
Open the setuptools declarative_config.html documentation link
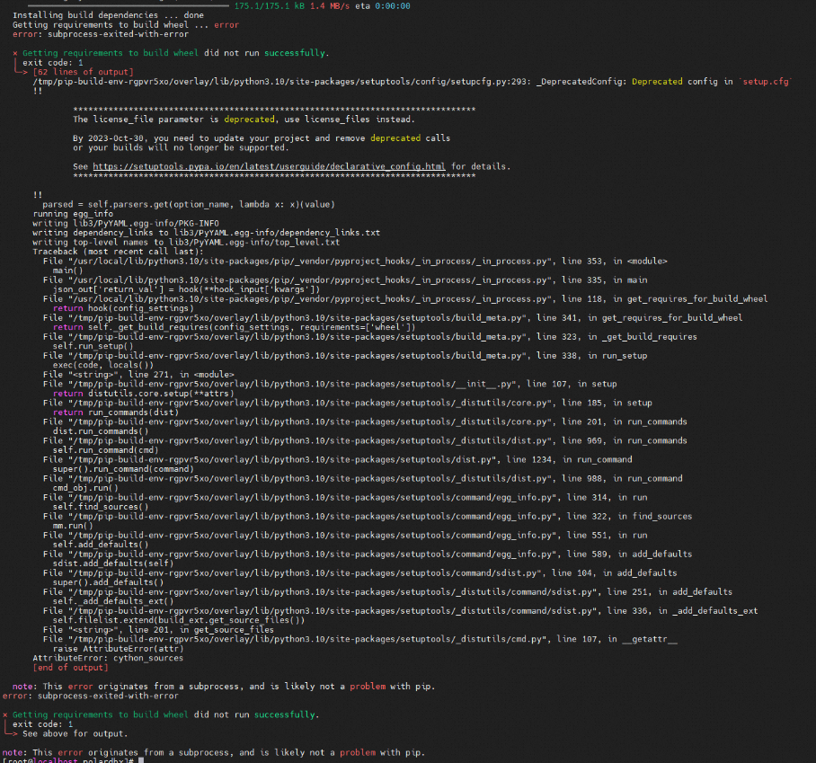click(x=269, y=166)
